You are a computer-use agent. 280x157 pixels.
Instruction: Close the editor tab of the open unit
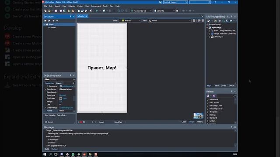86,16
